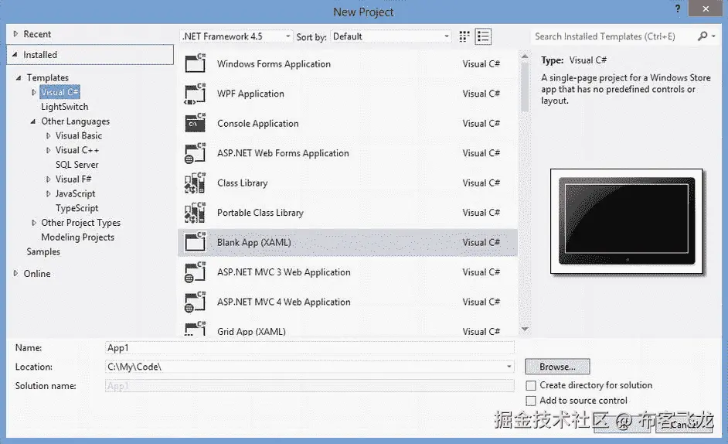Select the Grid App (XAML) name

(251, 332)
